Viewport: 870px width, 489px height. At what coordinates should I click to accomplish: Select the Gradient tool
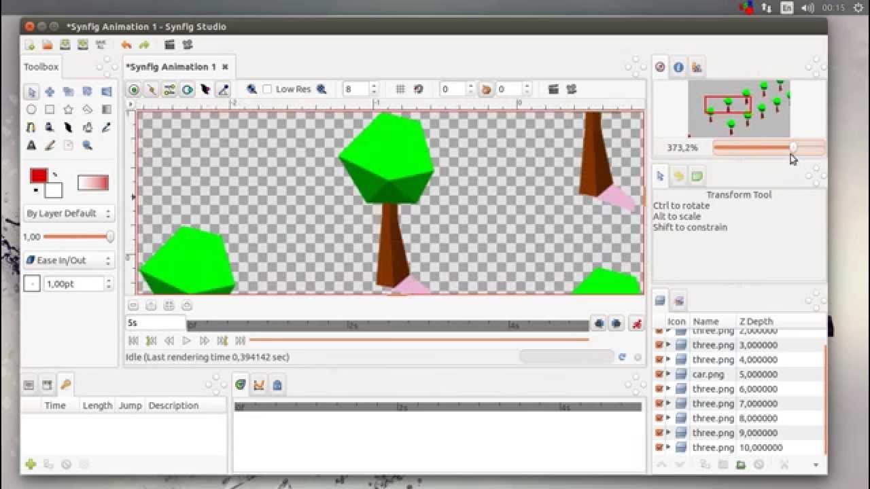[x=106, y=109]
